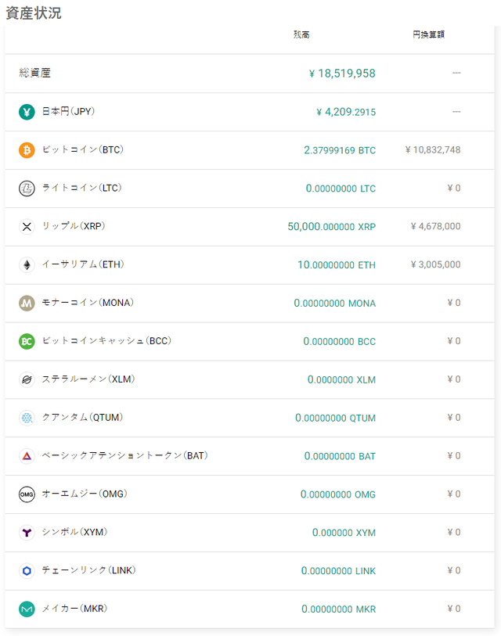Viewport: 501px width, 636px height.
Task: Click balance 0.00000000 BCC
Action: coord(340,341)
